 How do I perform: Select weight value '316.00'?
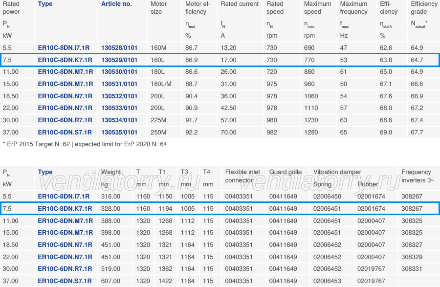point(110,197)
